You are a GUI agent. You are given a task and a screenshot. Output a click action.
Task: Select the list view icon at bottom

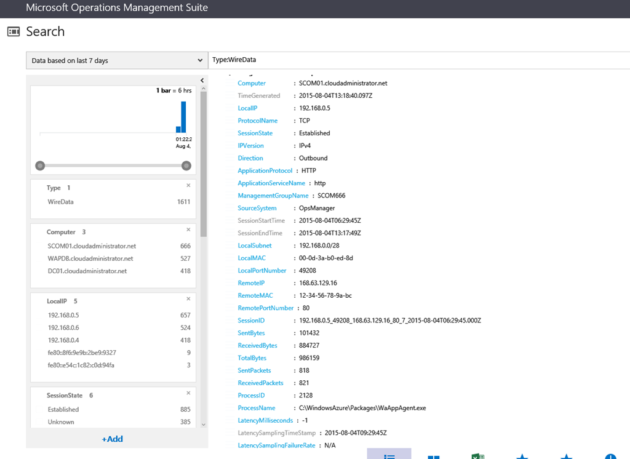click(389, 455)
